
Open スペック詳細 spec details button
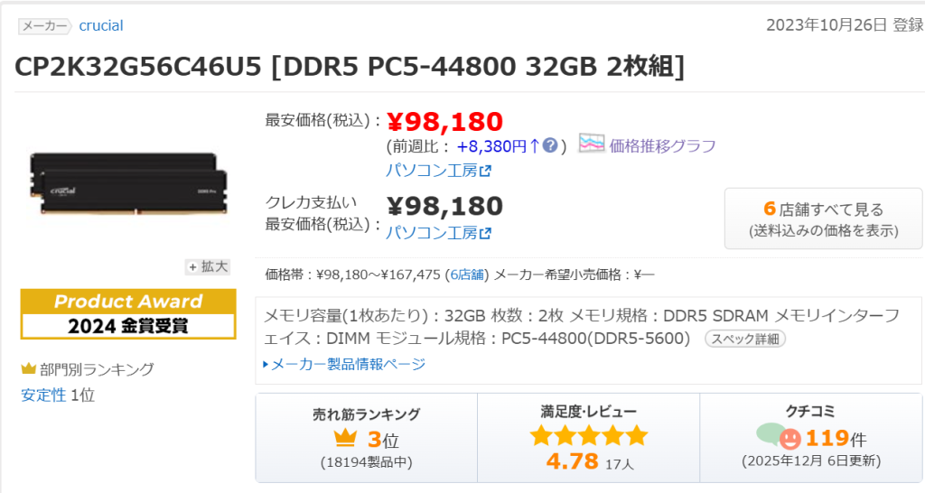click(x=745, y=340)
